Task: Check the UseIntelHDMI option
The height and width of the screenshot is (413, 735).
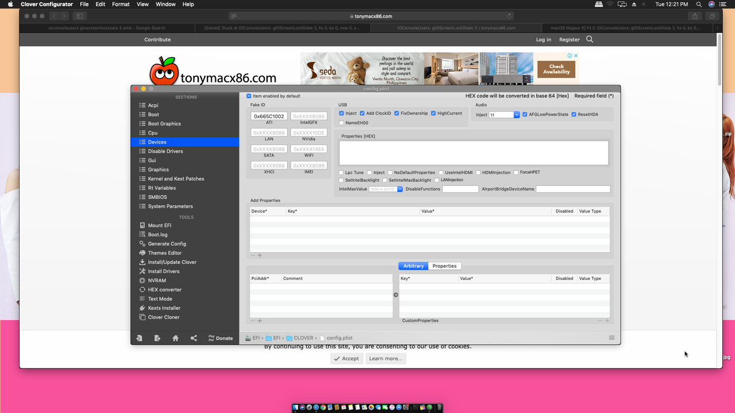Action: pos(440,172)
